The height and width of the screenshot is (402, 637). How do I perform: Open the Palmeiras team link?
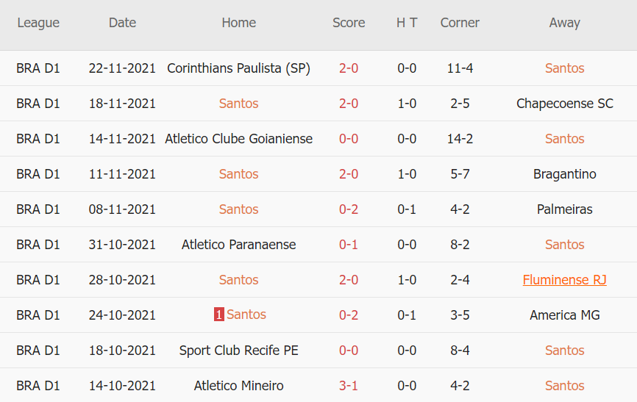pyautogui.click(x=564, y=209)
